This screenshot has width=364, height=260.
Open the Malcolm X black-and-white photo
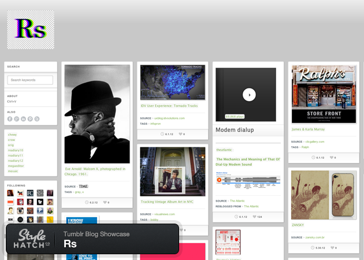tap(97, 114)
